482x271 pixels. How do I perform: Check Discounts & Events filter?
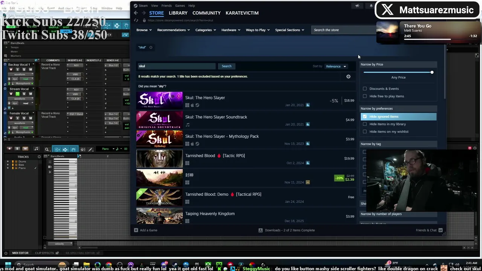[365, 89]
